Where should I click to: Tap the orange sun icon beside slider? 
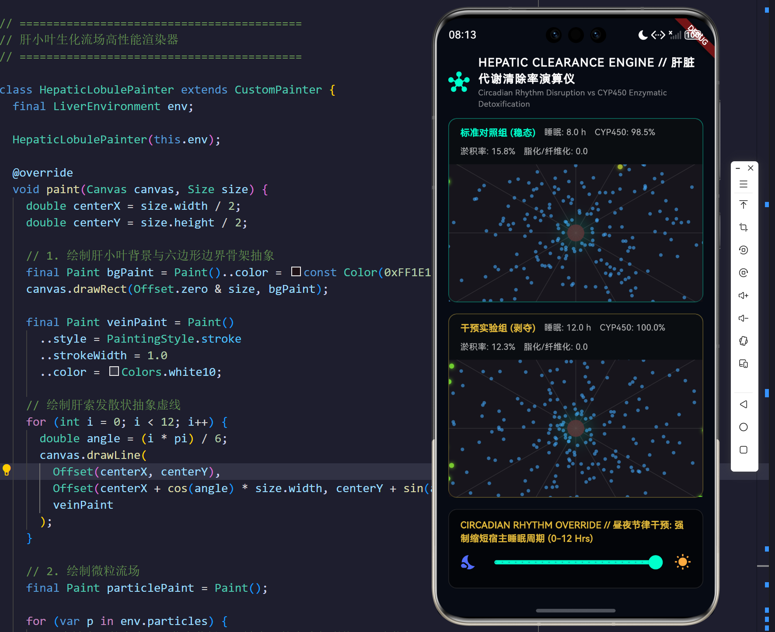[682, 562]
